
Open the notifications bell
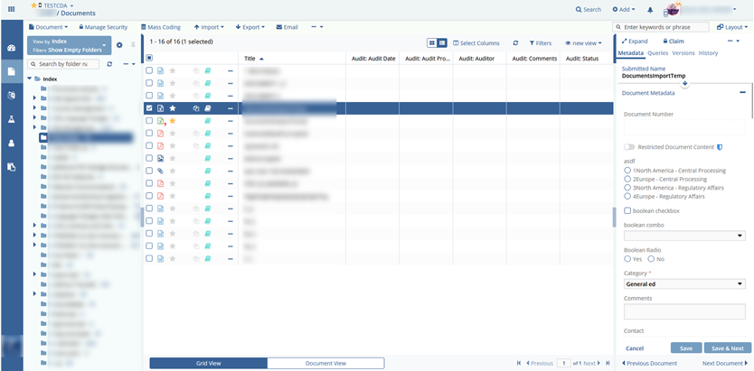click(x=650, y=9)
